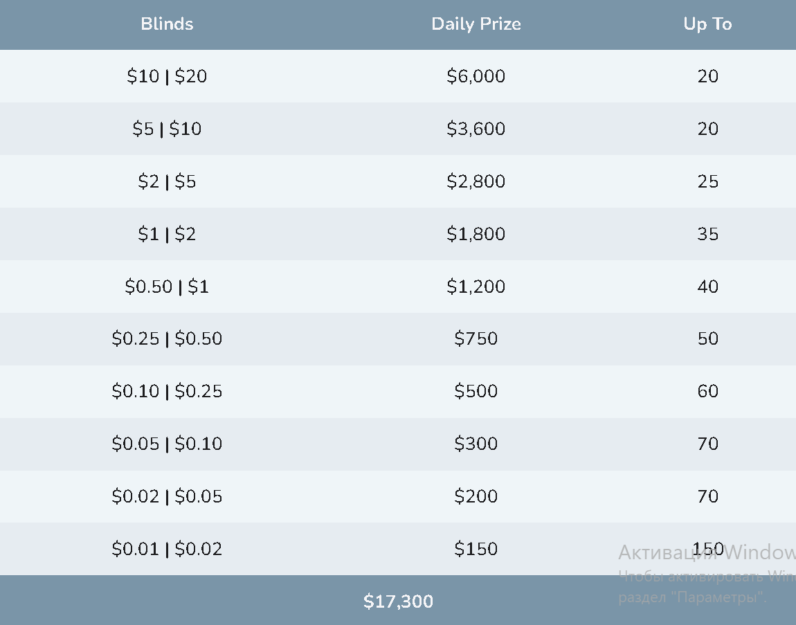The width and height of the screenshot is (796, 625).
Task: Select the Up To value 35
Action: [707, 234]
